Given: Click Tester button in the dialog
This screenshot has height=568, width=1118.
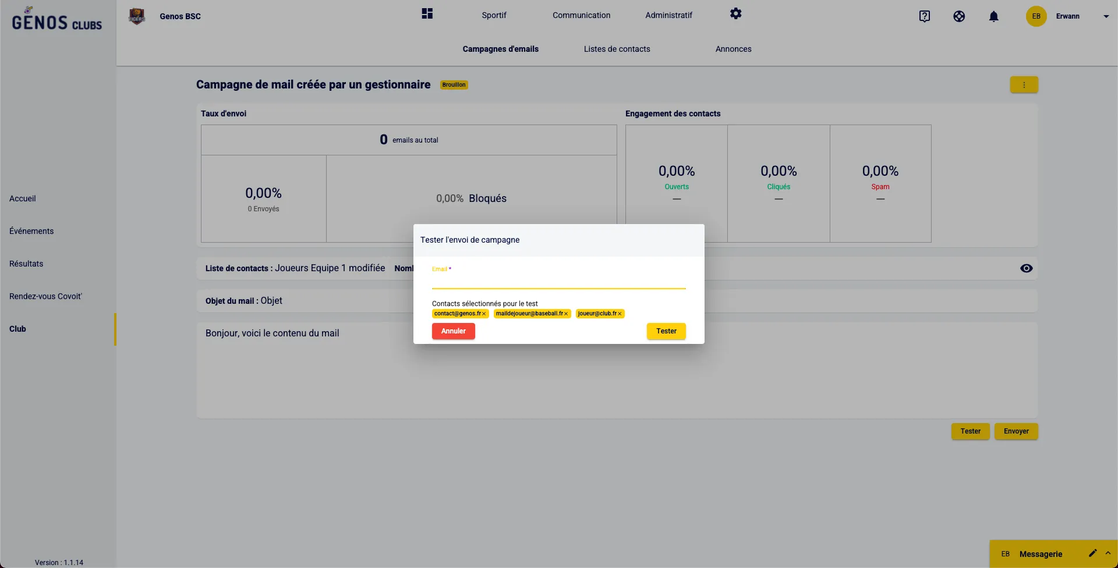Looking at the screenshot, I should [666, 331].
